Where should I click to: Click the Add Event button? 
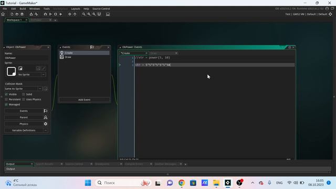84,100
